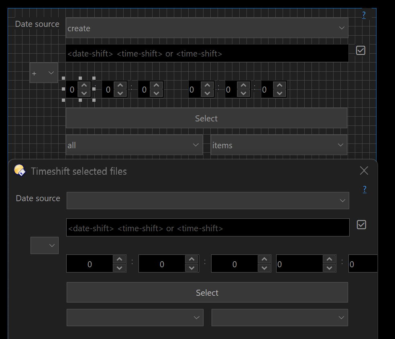Expand the empty Date source dropdown in the dialog
This screenshot has width=395, height=339.
pos(208,200)
